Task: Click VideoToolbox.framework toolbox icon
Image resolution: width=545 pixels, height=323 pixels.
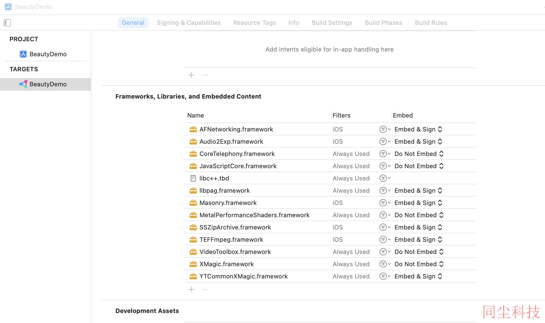Action: coord(193,252)
